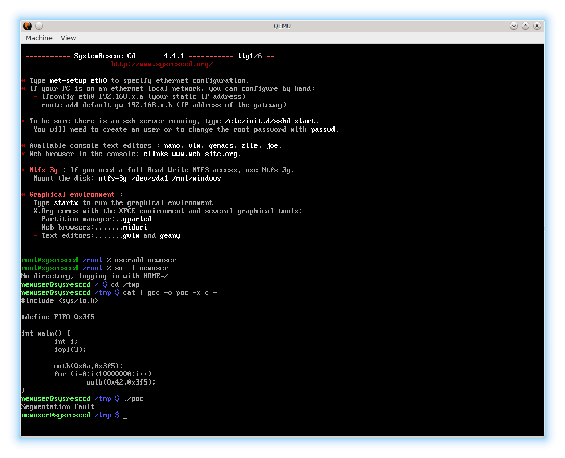The width and height of the screenshot is (565, 458).
Task: Click the 'net-setup eth0' command text
Action: [78, 81]
